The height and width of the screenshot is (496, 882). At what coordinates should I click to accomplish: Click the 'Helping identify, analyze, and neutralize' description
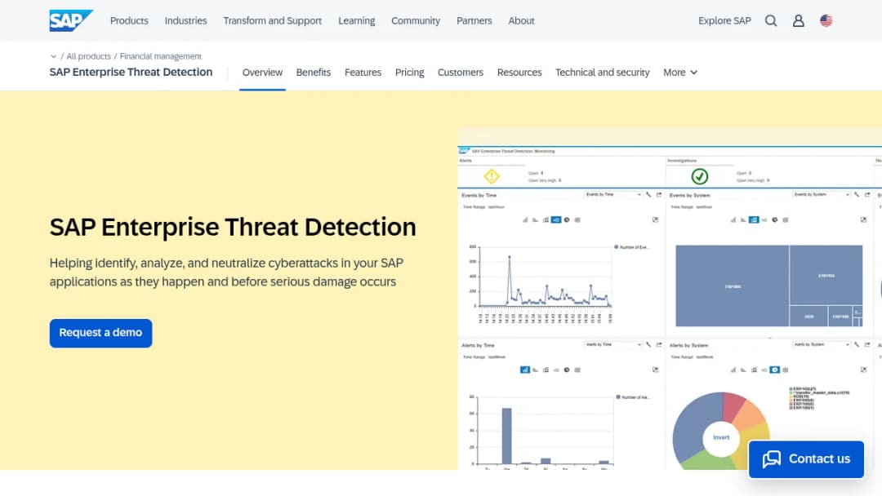pyautogui.click(x=227, y=272)
